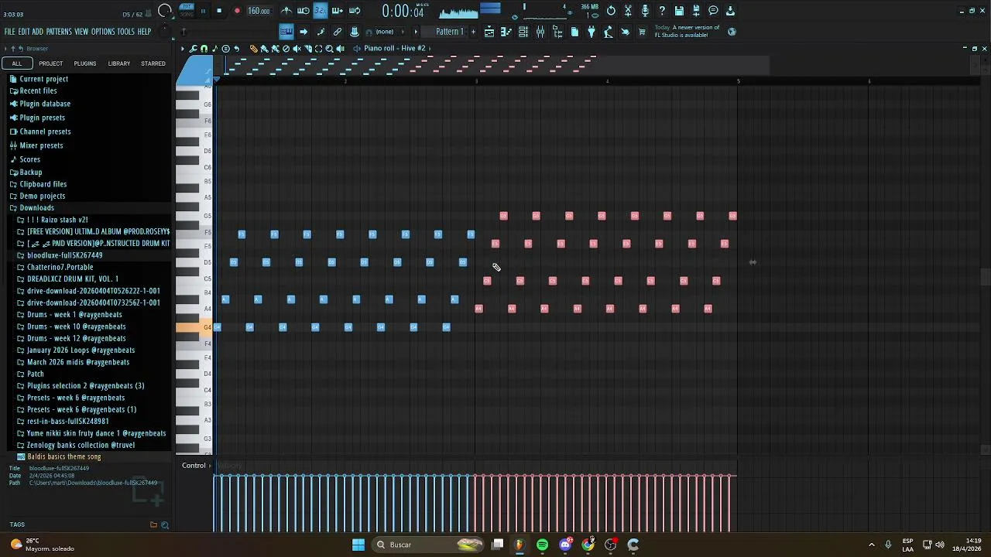The width and height of the screenshot is (991, 557).
Task: Open Spotify from the taskbar
Action: [x=542, y=545]
